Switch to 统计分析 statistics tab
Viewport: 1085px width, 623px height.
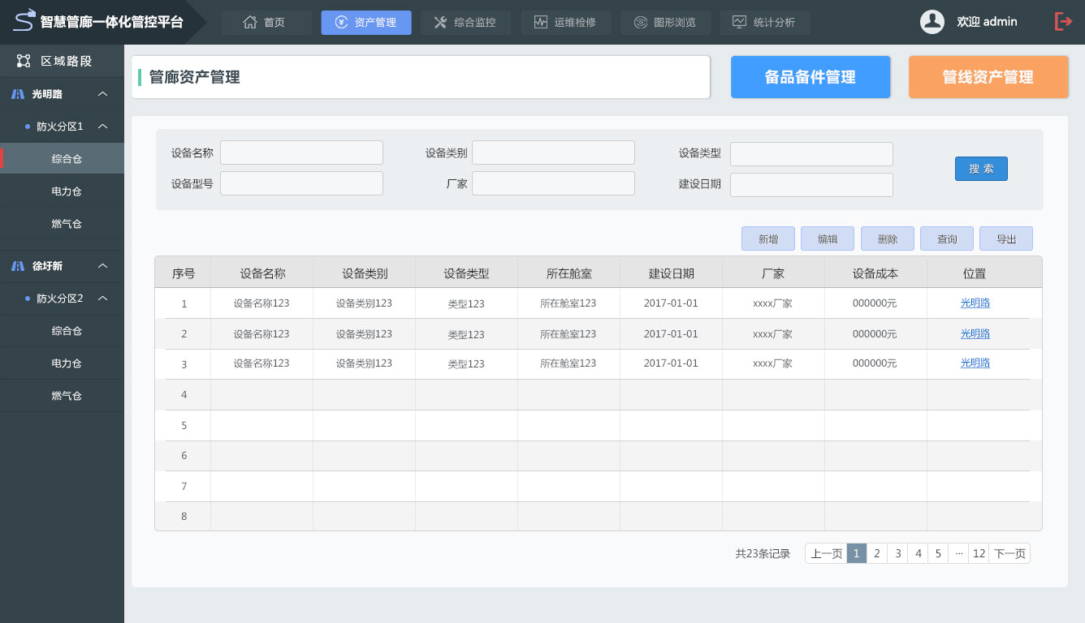pyautogui.click(x=764, y=23)
